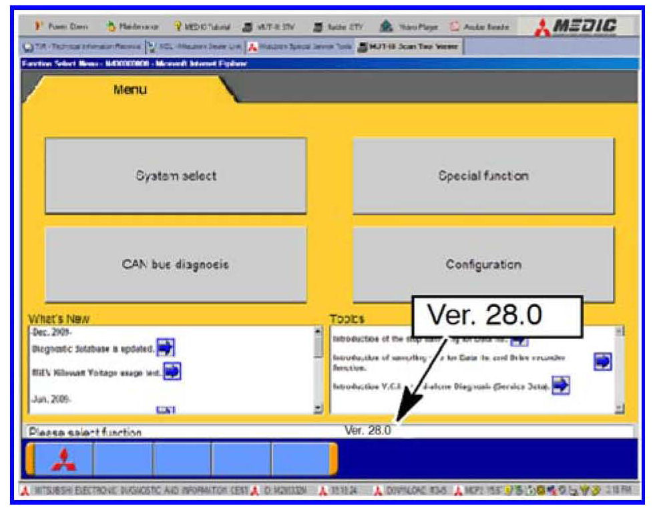This screenshot has width=655, height=512.
Task: Click arrow icon for V.C.I. stand-alone Diagnosis topic
Action: click(561, 385)
